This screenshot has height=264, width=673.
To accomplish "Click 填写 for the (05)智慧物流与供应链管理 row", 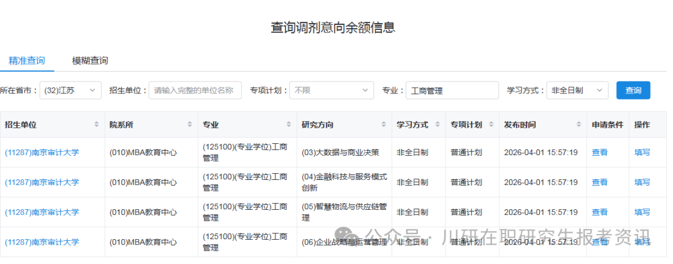I will click(x=642, y=212).
